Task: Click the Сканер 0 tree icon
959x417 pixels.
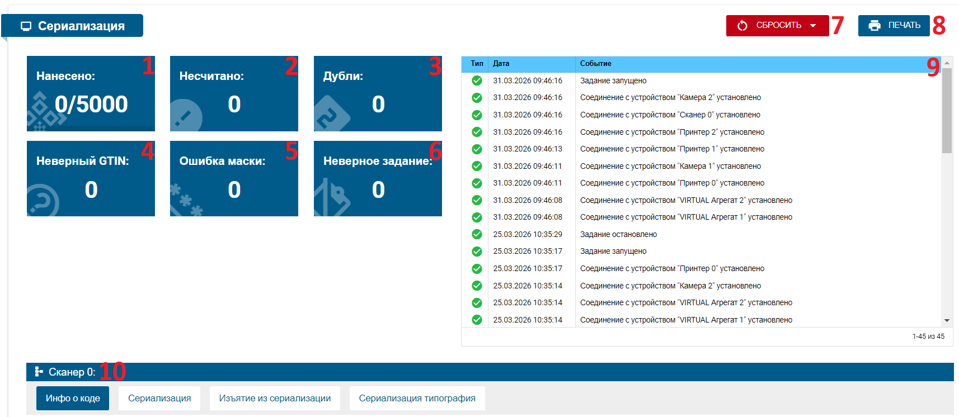Action: [x=39, y=372]
